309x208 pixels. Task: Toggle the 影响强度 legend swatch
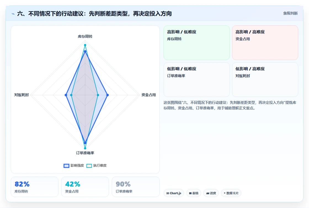coord(66,166)
